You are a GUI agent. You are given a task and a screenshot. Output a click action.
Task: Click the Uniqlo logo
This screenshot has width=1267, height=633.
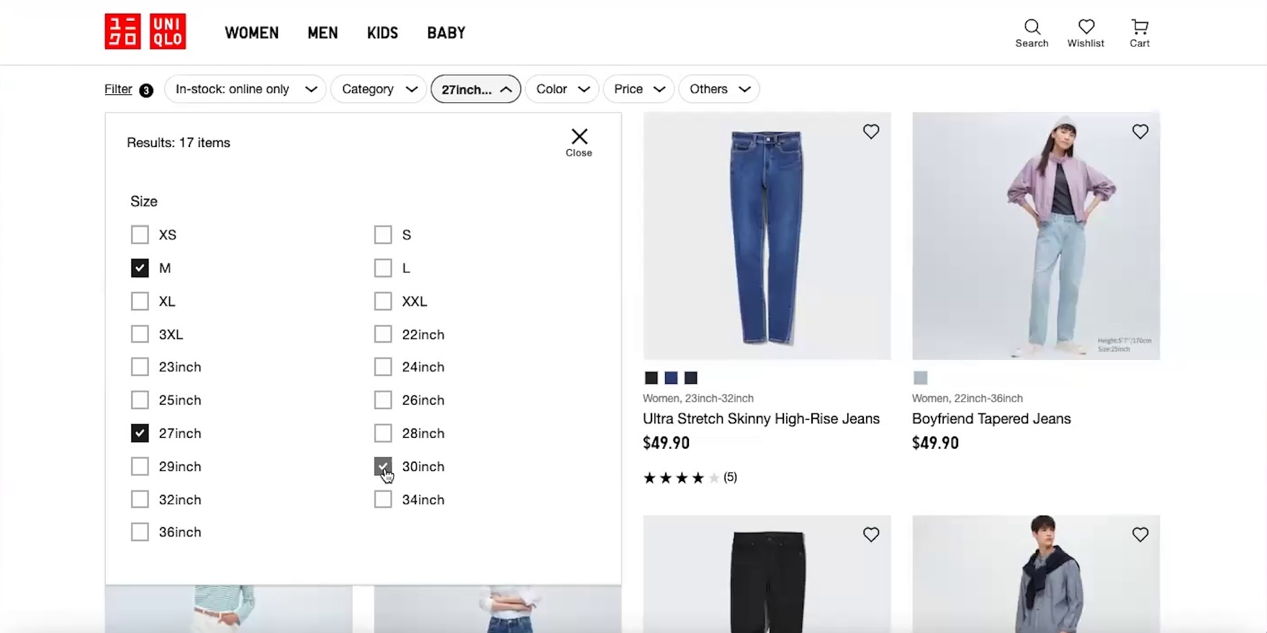point(145,32)
